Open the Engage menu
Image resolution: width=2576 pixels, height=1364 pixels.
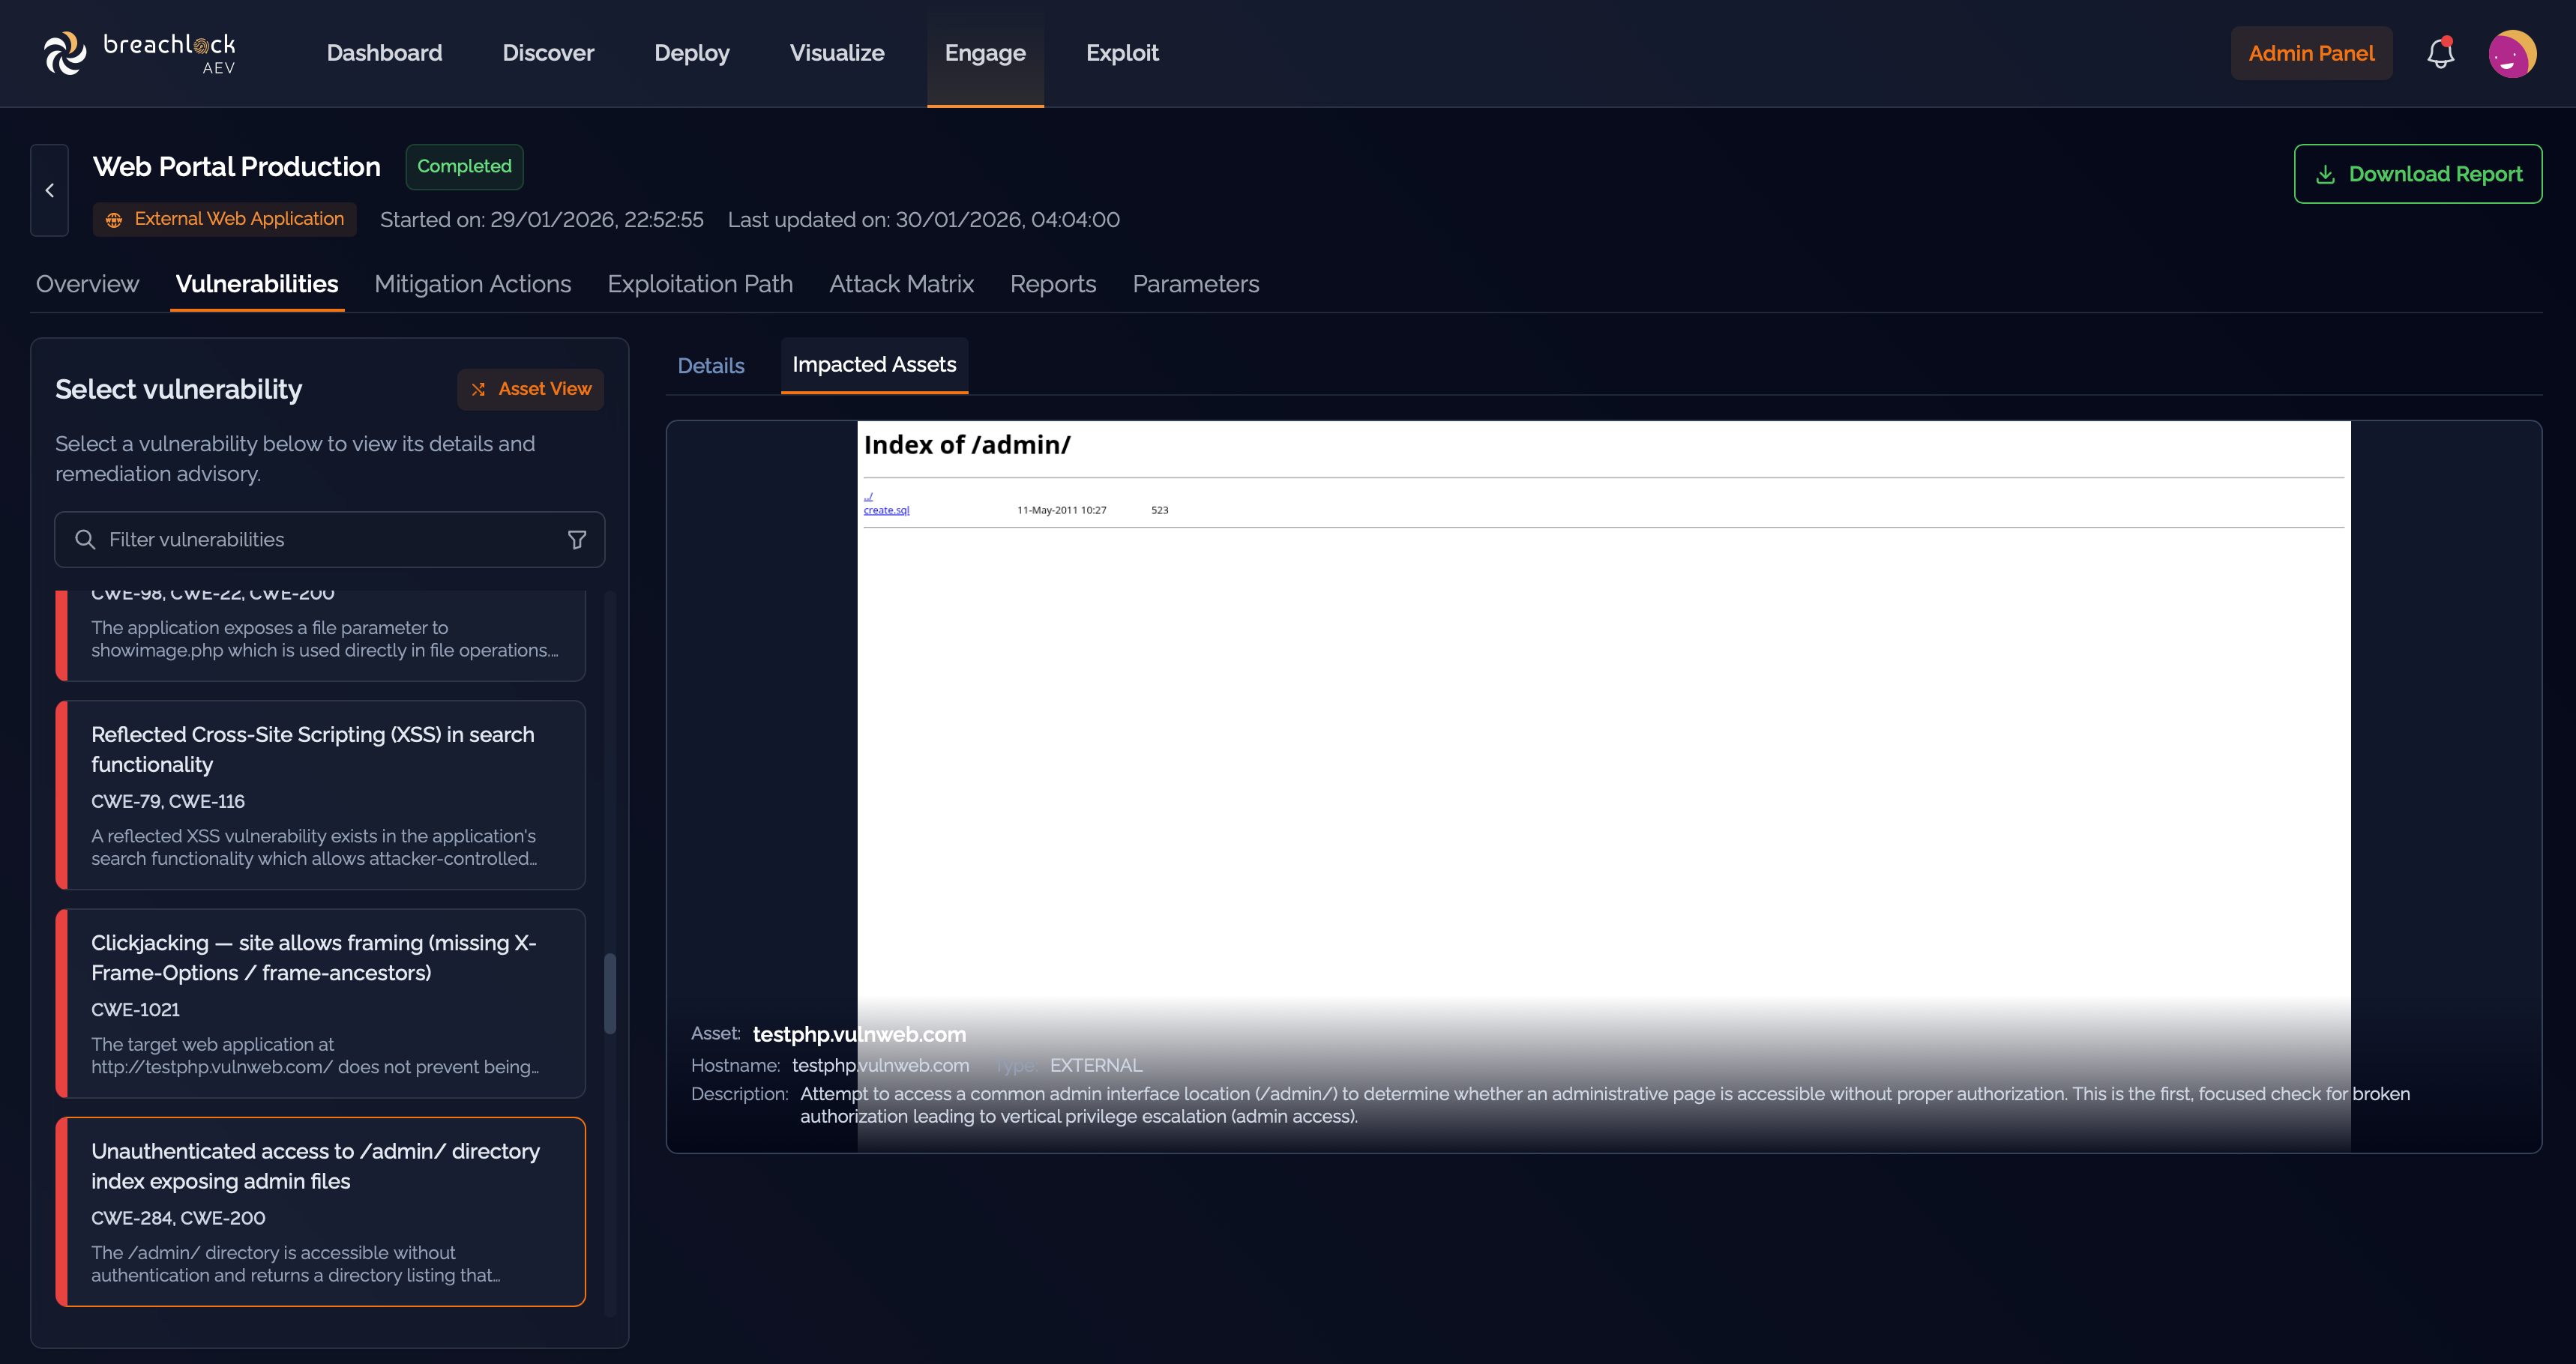pos(985,53)
